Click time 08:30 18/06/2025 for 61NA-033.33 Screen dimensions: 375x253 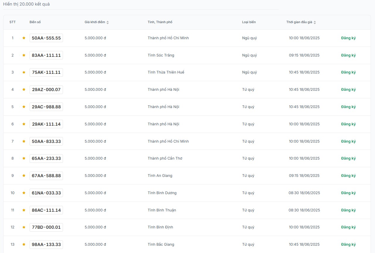point(304,193)
